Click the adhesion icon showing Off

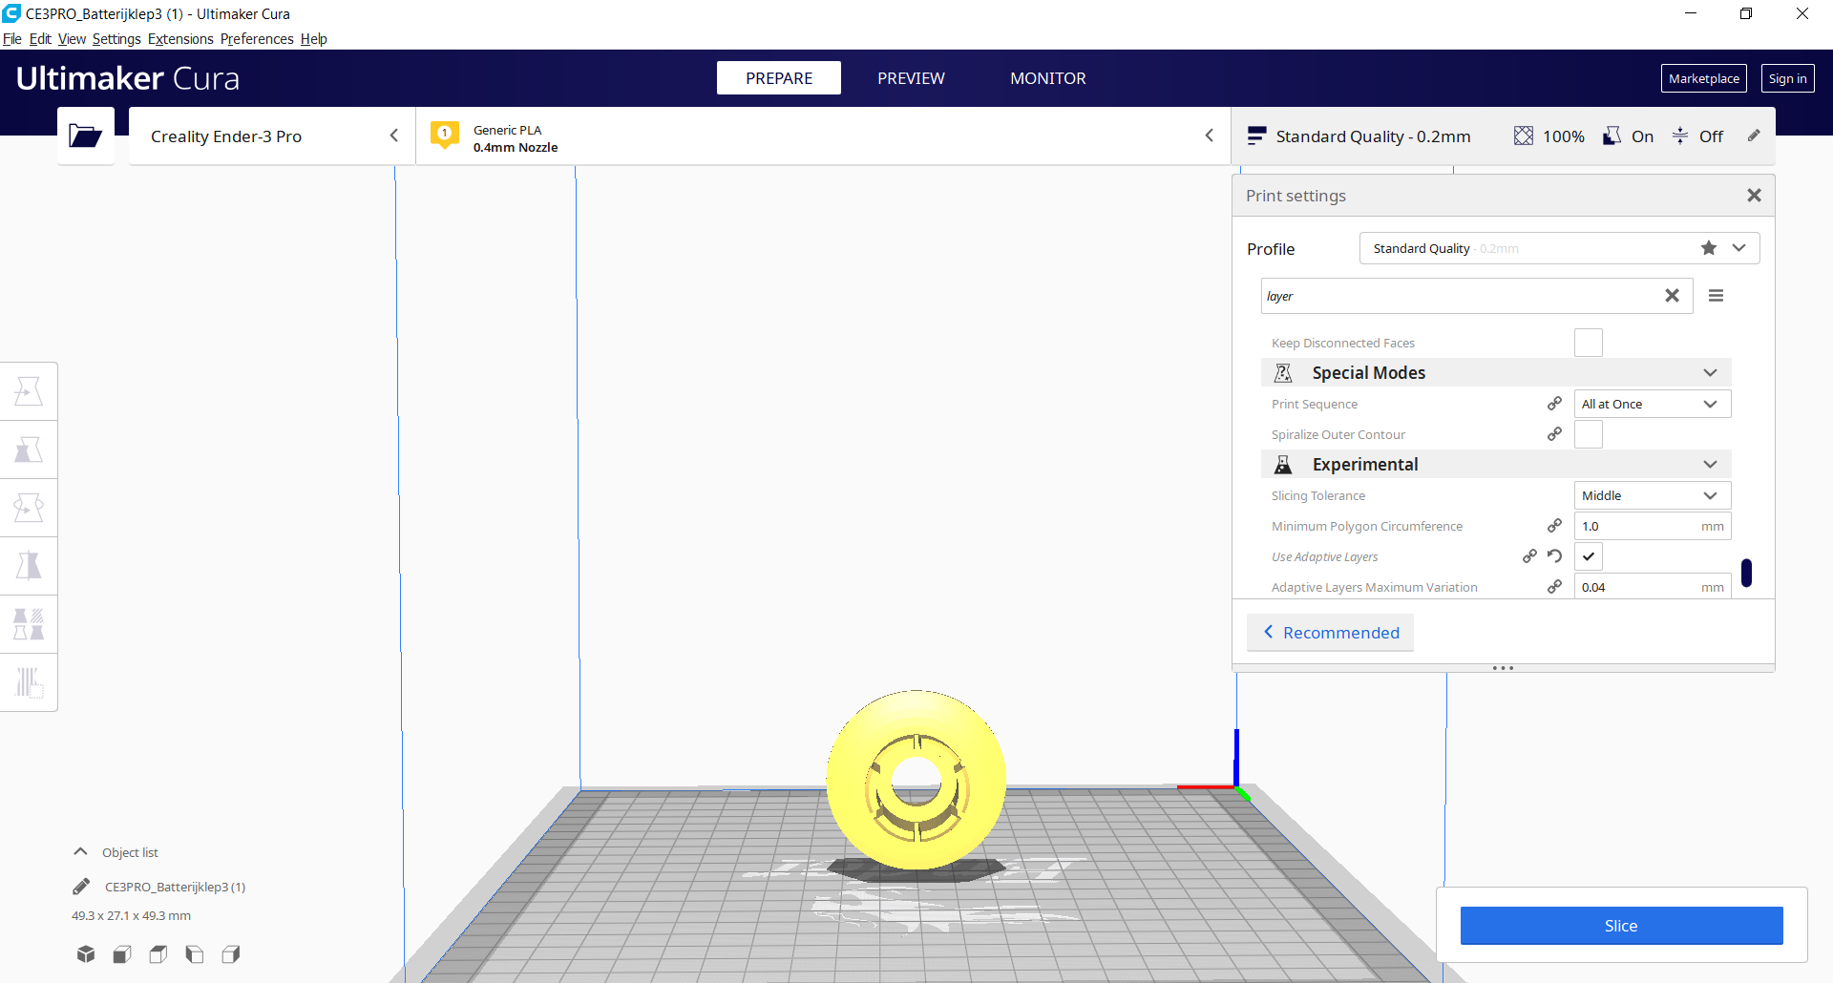click(1680, 136)
